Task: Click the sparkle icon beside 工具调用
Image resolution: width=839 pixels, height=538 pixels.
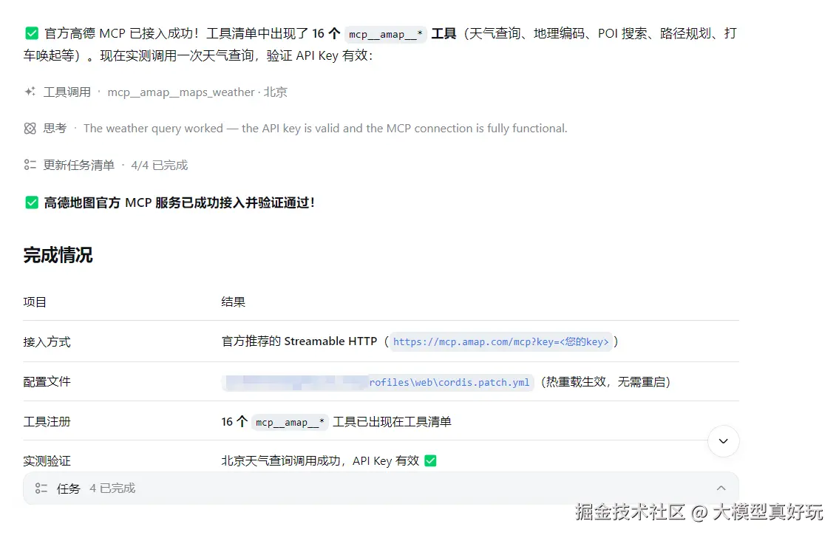Action: [x=30, y=92]
